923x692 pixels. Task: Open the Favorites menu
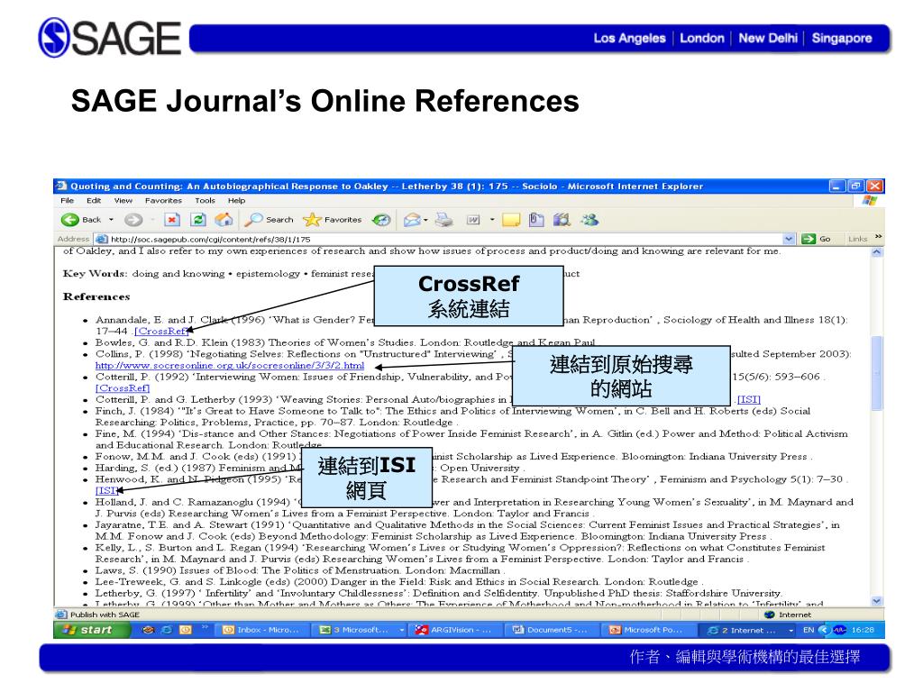pyautogui.click(x=163, y=201)
